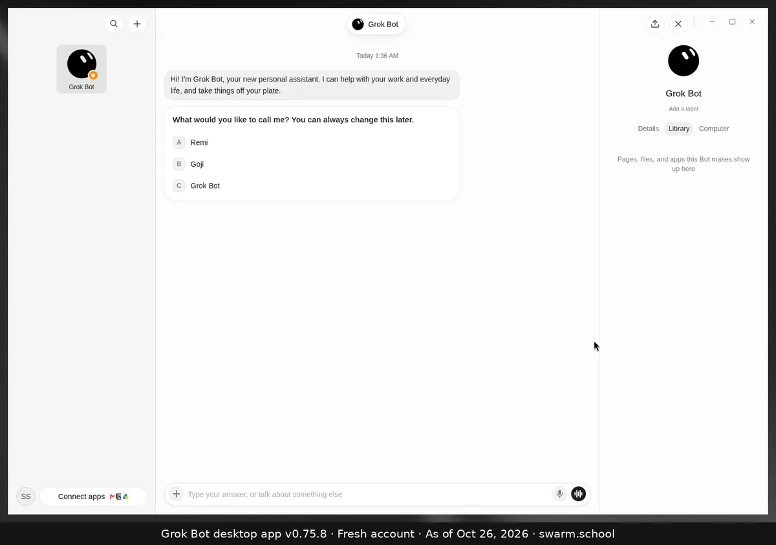The width and height of the screenshot is (776, 545).
Task: Switch to the Computer tab
Action: 714,129
